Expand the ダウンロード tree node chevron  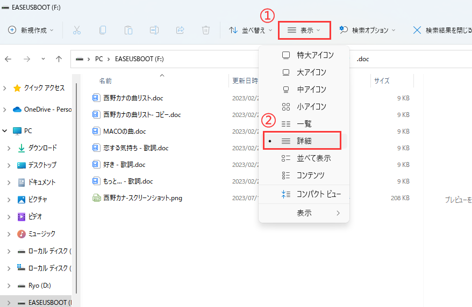[9, 148]
